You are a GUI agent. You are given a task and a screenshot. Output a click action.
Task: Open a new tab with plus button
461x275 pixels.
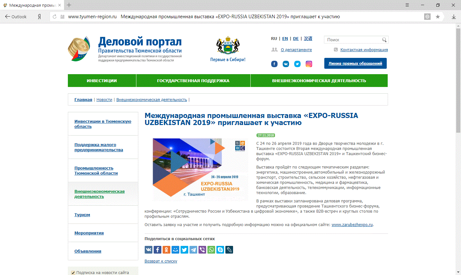pos(69,5)
